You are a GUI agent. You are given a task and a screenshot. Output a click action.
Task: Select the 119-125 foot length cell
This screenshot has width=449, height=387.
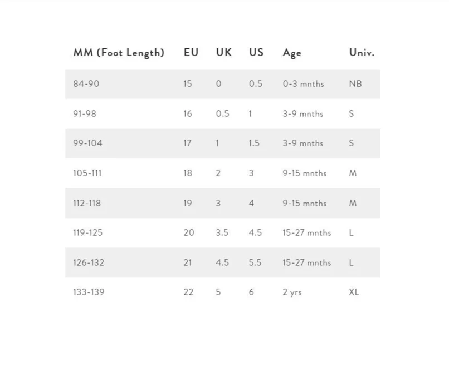88,232
